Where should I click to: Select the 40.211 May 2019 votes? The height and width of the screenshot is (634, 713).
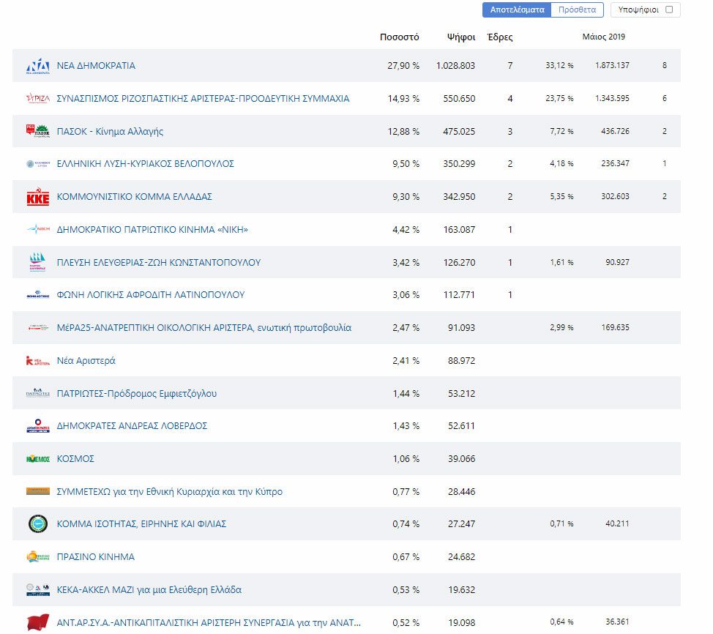click(x=617, y=524)
